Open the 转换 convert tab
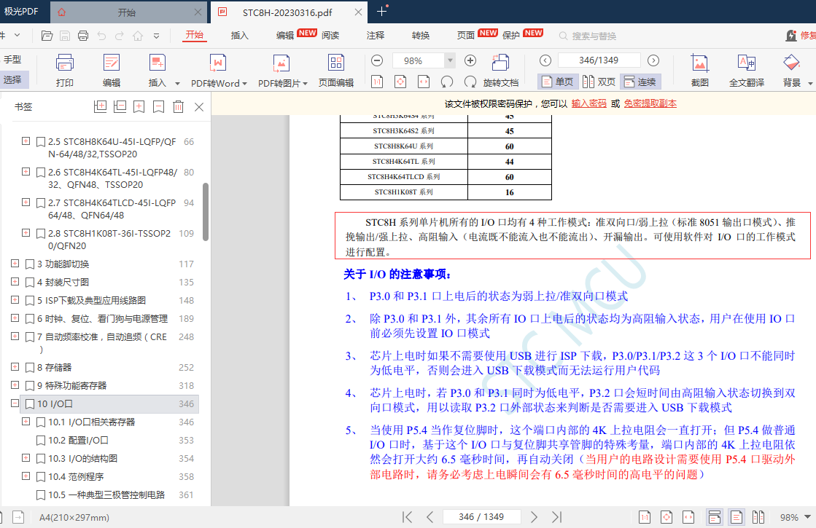This screenshot has height=528, width=816. click(x=421, y=36)
